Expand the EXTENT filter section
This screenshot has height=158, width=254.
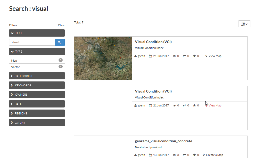point(37,123)
